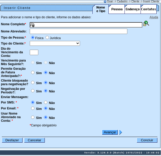Click the blue arrow next to Avançar
Image resolution: width=161 pixels, height=156 pixels.
click(120, 132)
